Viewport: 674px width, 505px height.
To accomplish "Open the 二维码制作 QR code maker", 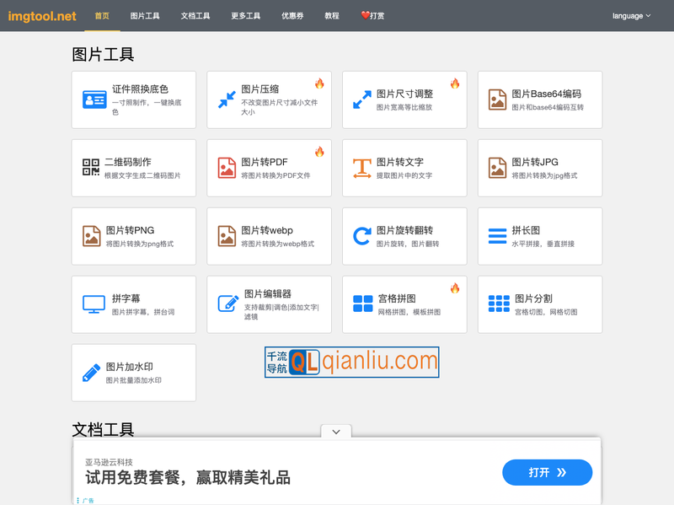I will pyautogui.click(x=133, y=167).
